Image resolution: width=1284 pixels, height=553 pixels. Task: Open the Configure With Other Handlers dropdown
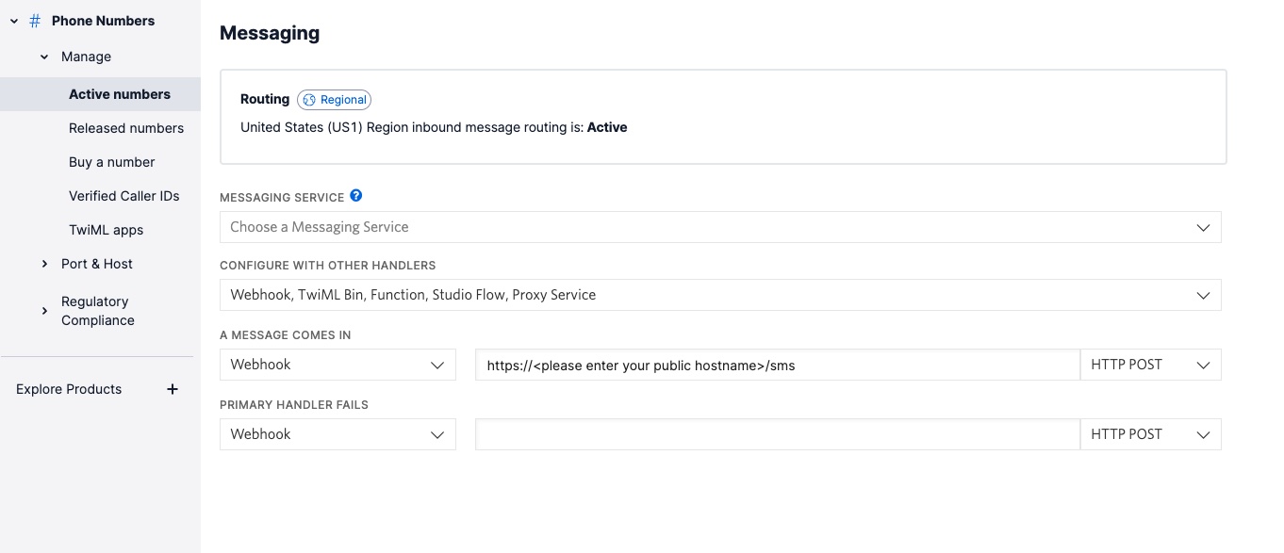coord(719,295)
